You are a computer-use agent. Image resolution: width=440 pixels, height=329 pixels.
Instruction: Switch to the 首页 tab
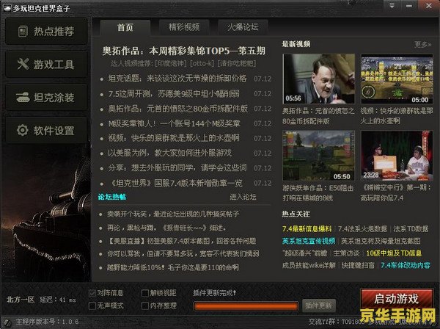125,27
